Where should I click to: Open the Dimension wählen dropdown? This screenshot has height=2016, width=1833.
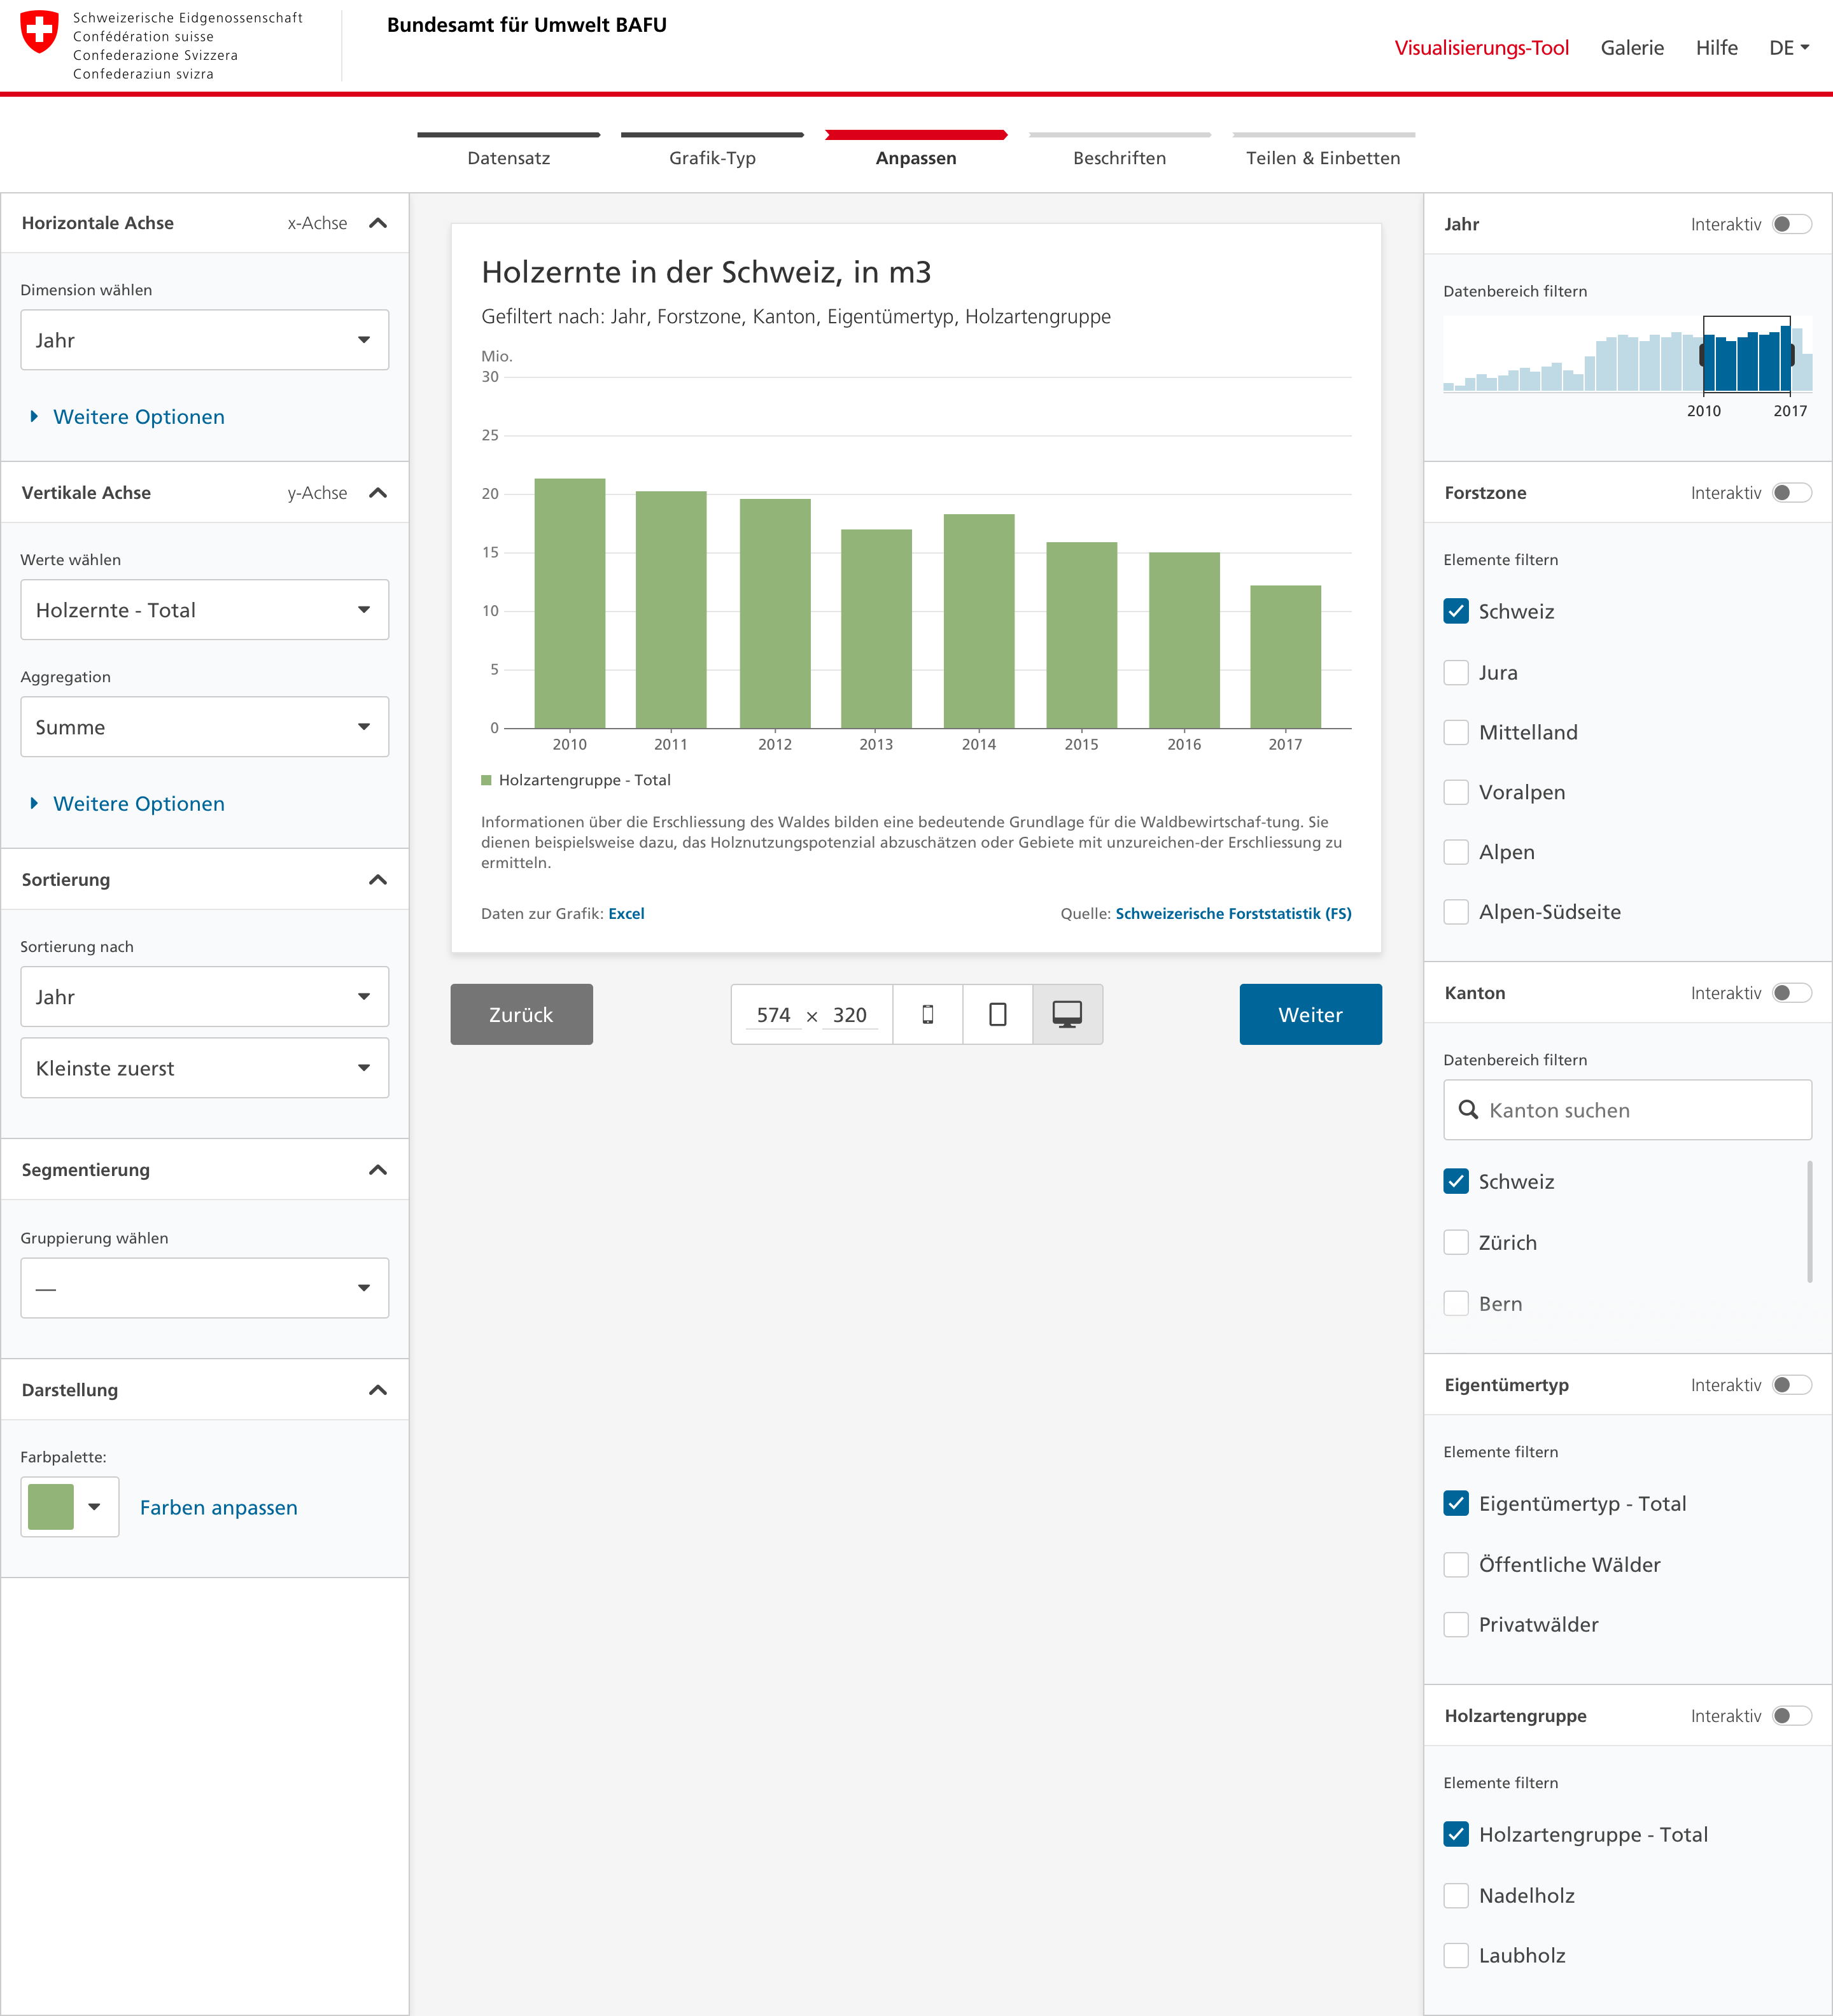coord(205,340)
